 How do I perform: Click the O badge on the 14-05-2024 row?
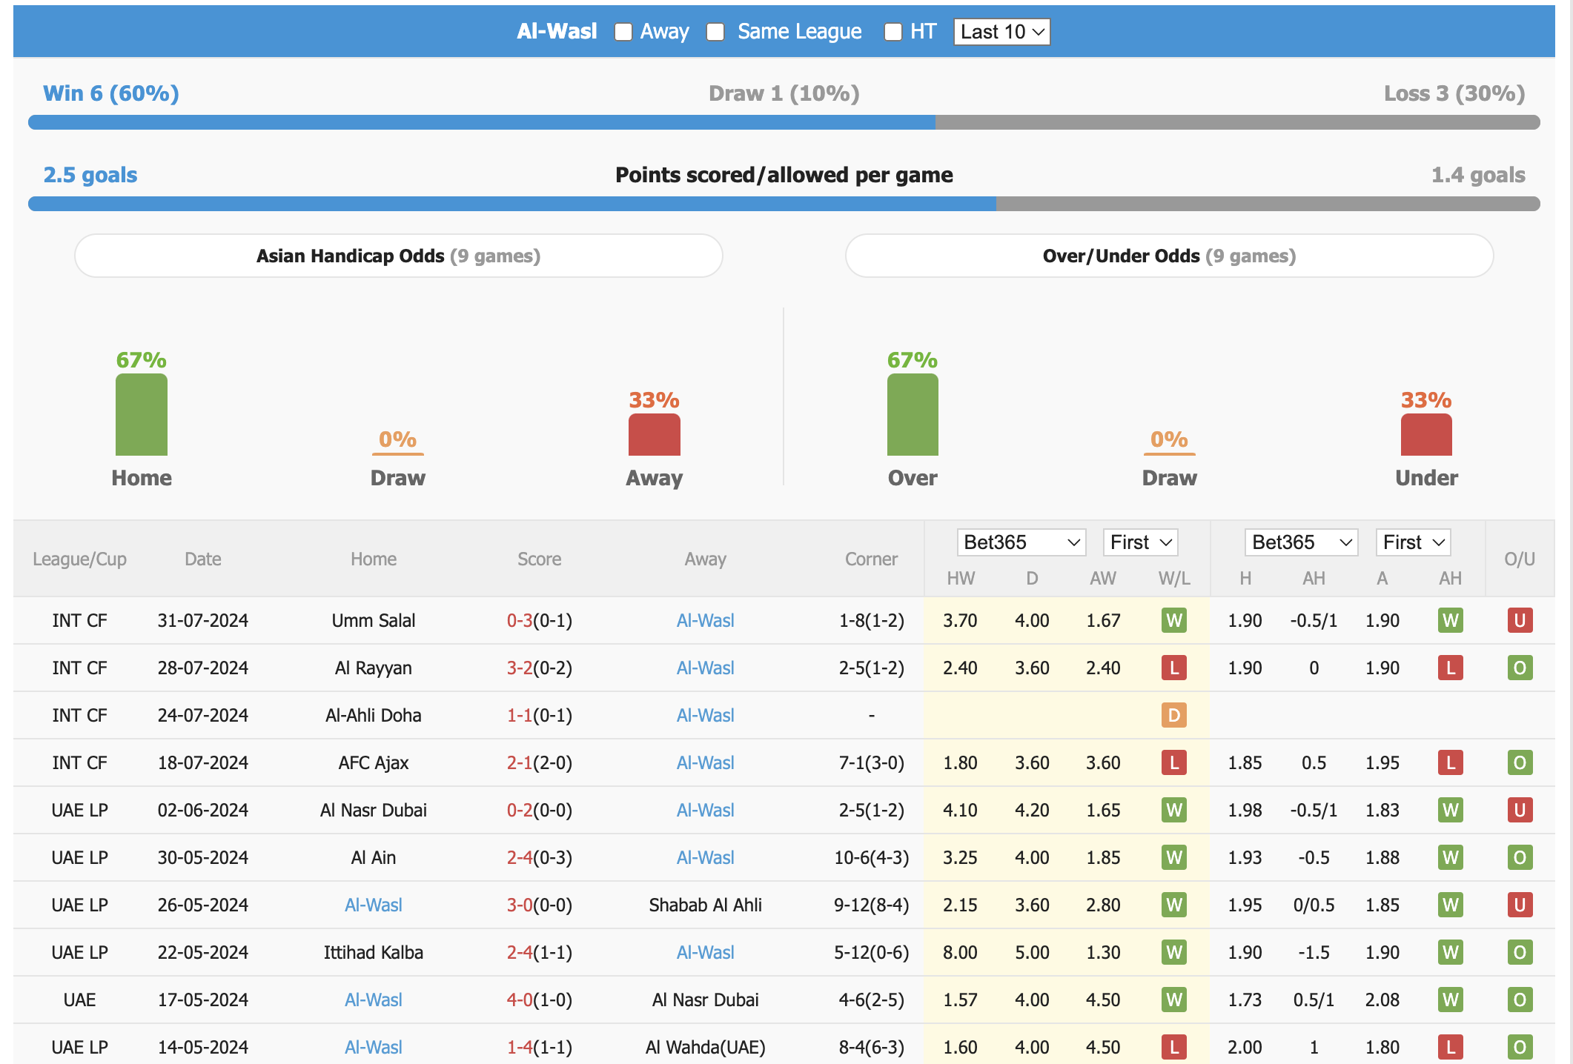1520,1047
